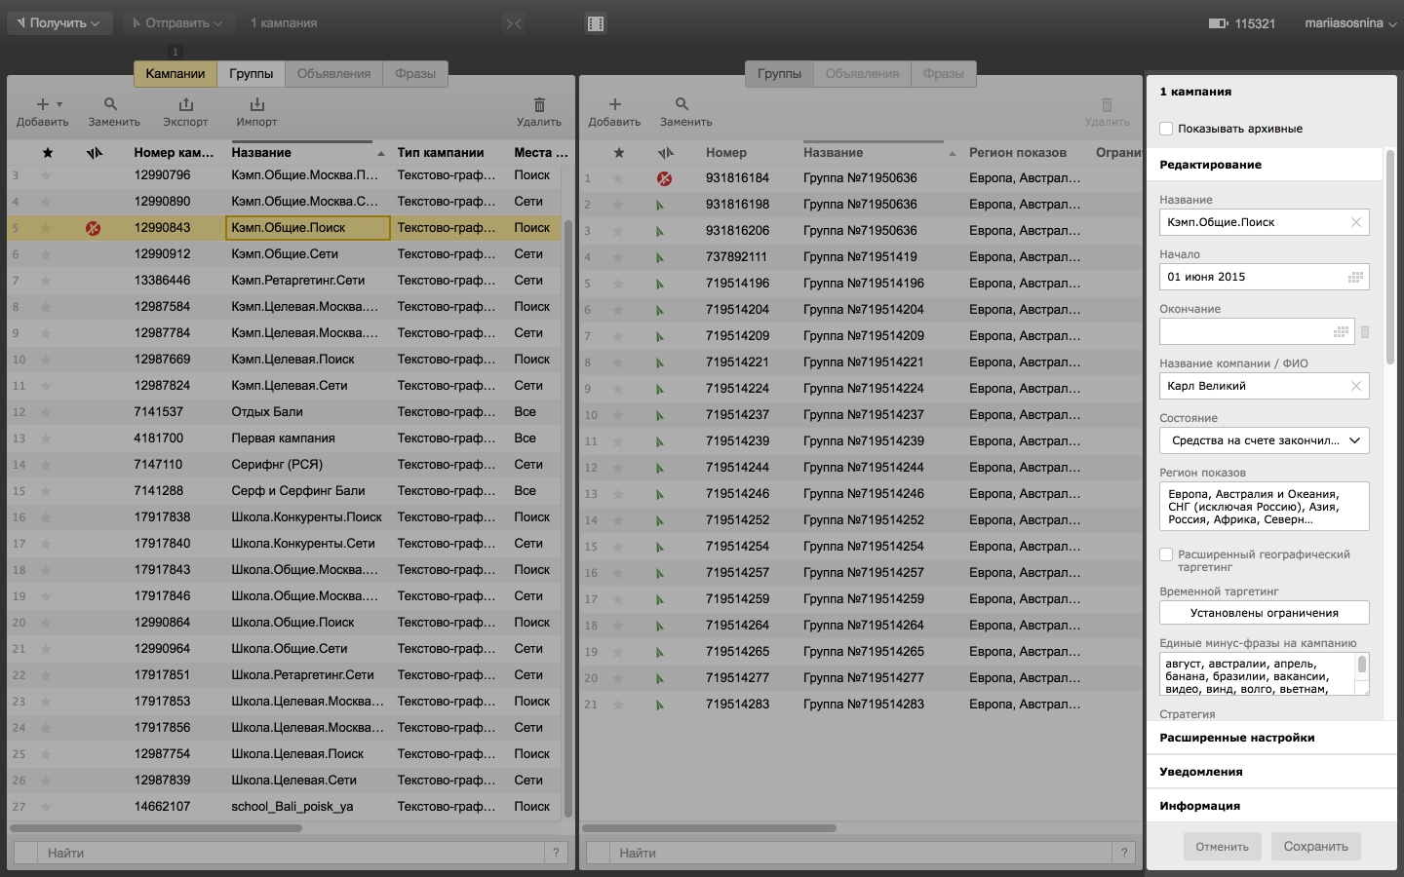The height and width of the screenshot is (877, 1404).
Task: Clear the Название field with X icon
Action: (x=1355, y=222)
